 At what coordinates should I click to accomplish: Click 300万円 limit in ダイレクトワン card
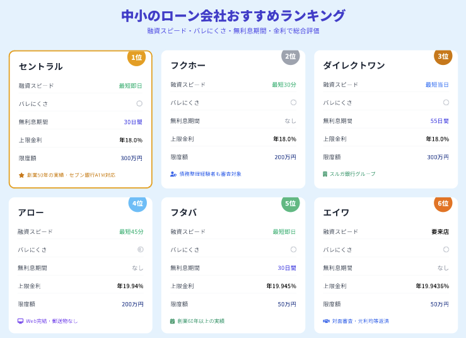tap(438, 157)
